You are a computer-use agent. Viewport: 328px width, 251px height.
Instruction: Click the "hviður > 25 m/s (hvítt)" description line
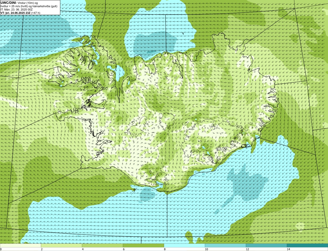29,6
